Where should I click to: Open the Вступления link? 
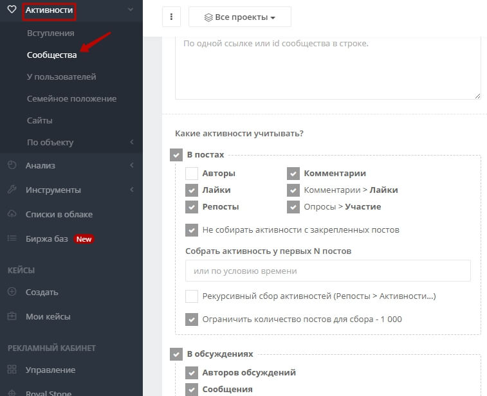[50, 33]
